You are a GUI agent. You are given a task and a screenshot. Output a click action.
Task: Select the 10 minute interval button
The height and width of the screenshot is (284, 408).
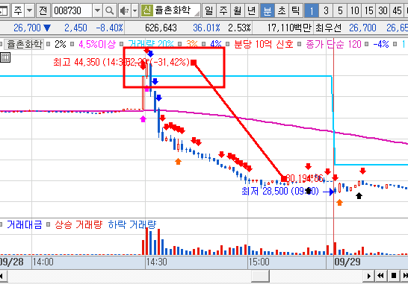click(354, 10)
